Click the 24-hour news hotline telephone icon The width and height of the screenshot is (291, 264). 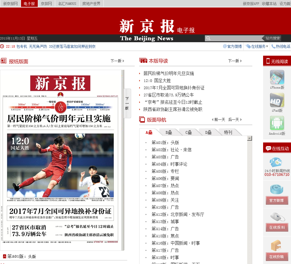(x=276, y=162)
